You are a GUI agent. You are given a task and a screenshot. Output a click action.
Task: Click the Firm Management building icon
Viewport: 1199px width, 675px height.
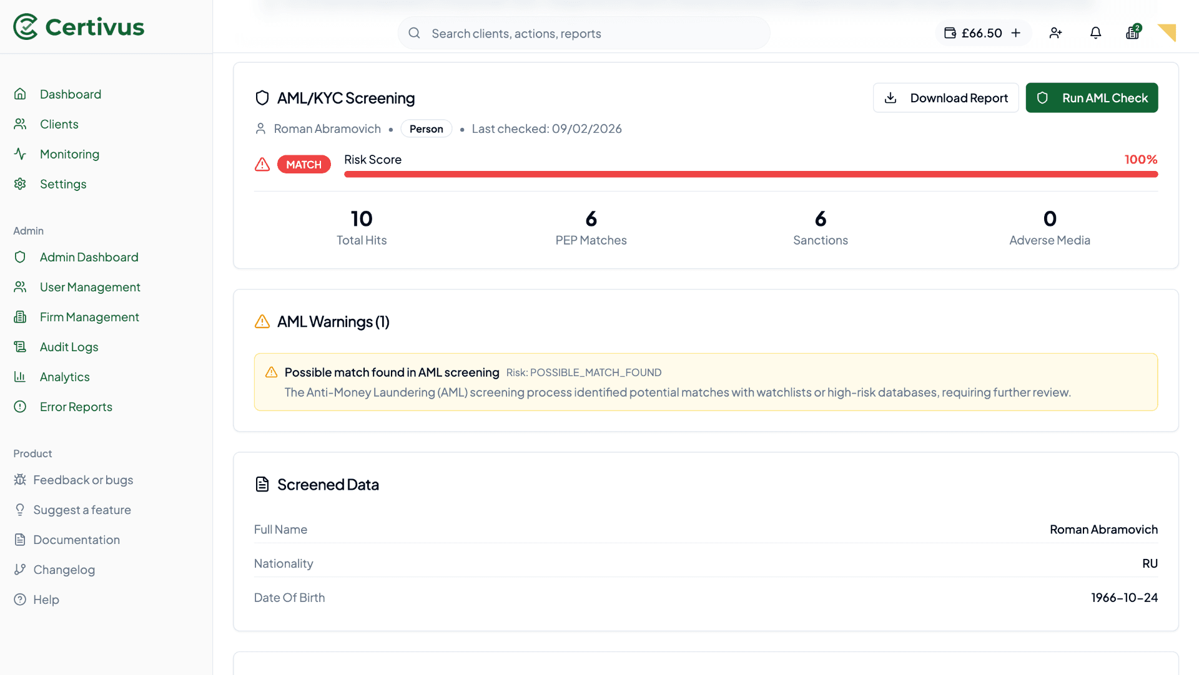point(20,317)
